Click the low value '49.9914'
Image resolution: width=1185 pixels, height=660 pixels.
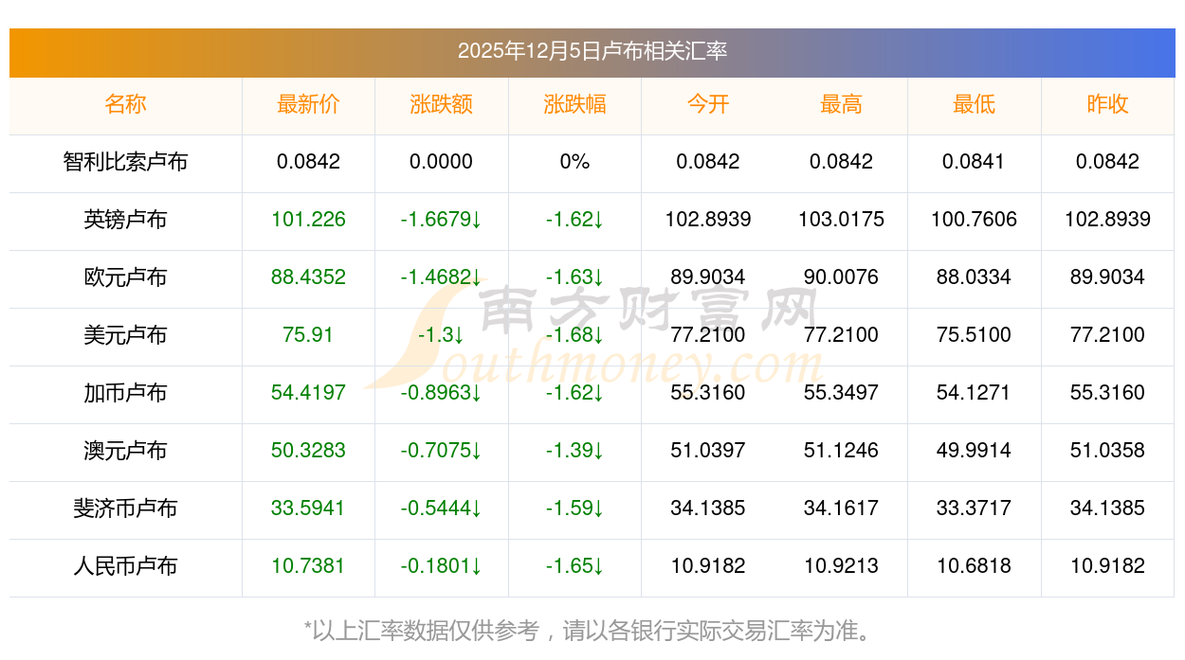(975, 451)
